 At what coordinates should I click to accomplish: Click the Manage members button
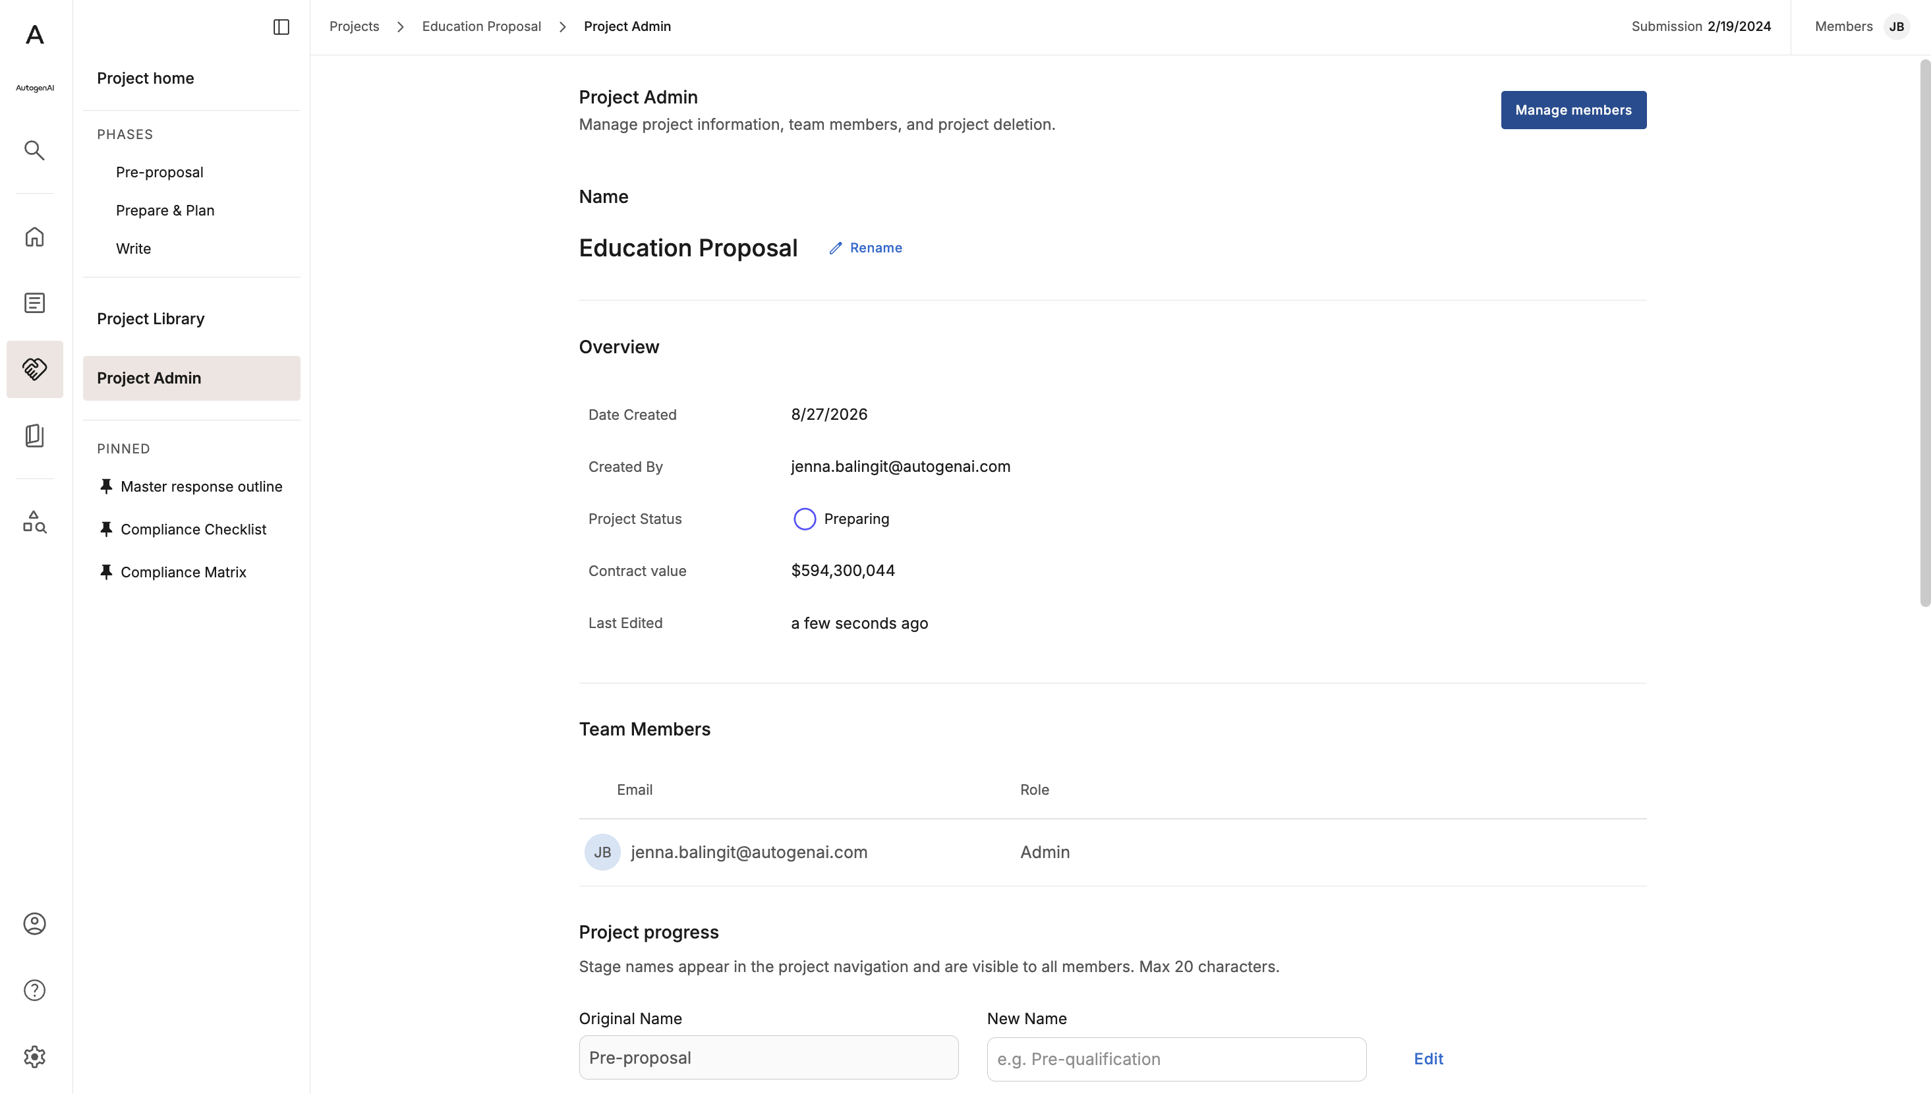click(1573, 109)
